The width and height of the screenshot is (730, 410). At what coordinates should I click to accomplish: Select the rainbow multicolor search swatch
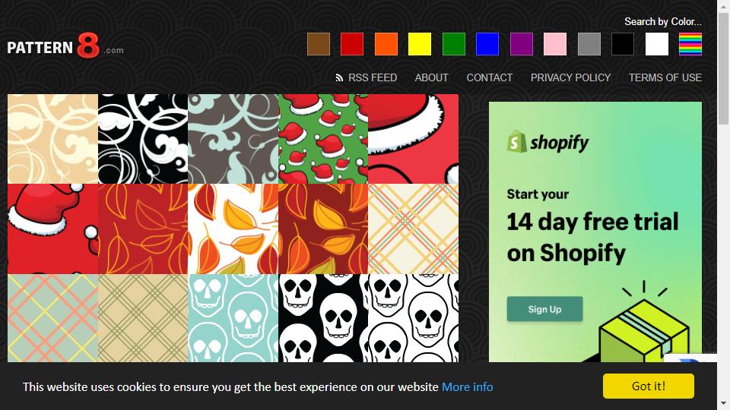[x=690, y=44]
